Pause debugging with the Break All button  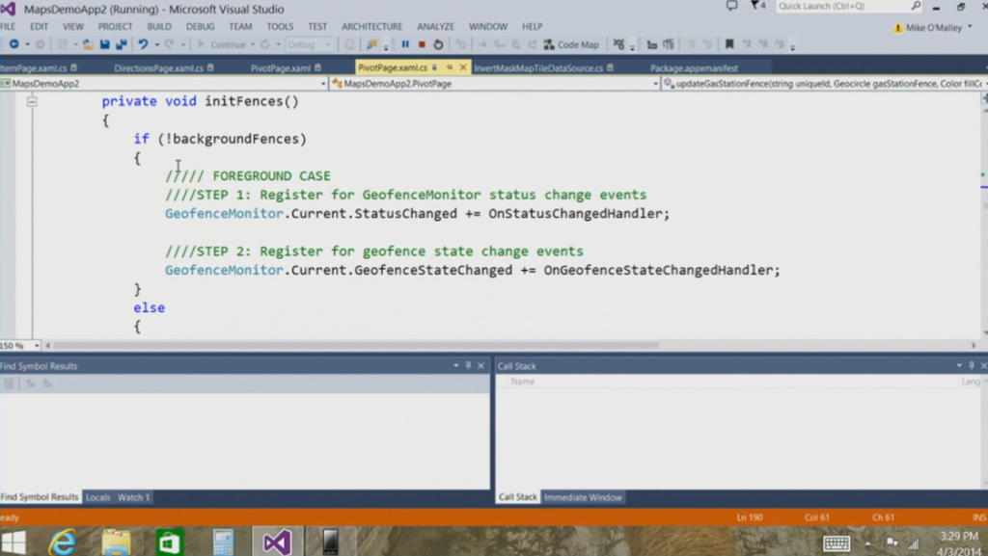click(405, 44)
